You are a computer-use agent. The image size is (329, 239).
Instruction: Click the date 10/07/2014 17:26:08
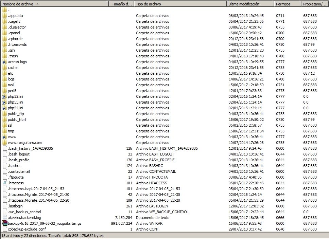pyautogui.click(x=246, y=143)
